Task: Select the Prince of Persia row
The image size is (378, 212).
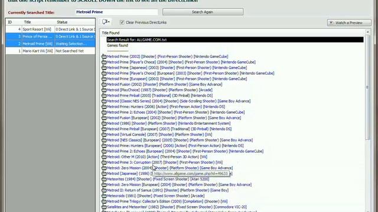Action: (x=50, y=37)
